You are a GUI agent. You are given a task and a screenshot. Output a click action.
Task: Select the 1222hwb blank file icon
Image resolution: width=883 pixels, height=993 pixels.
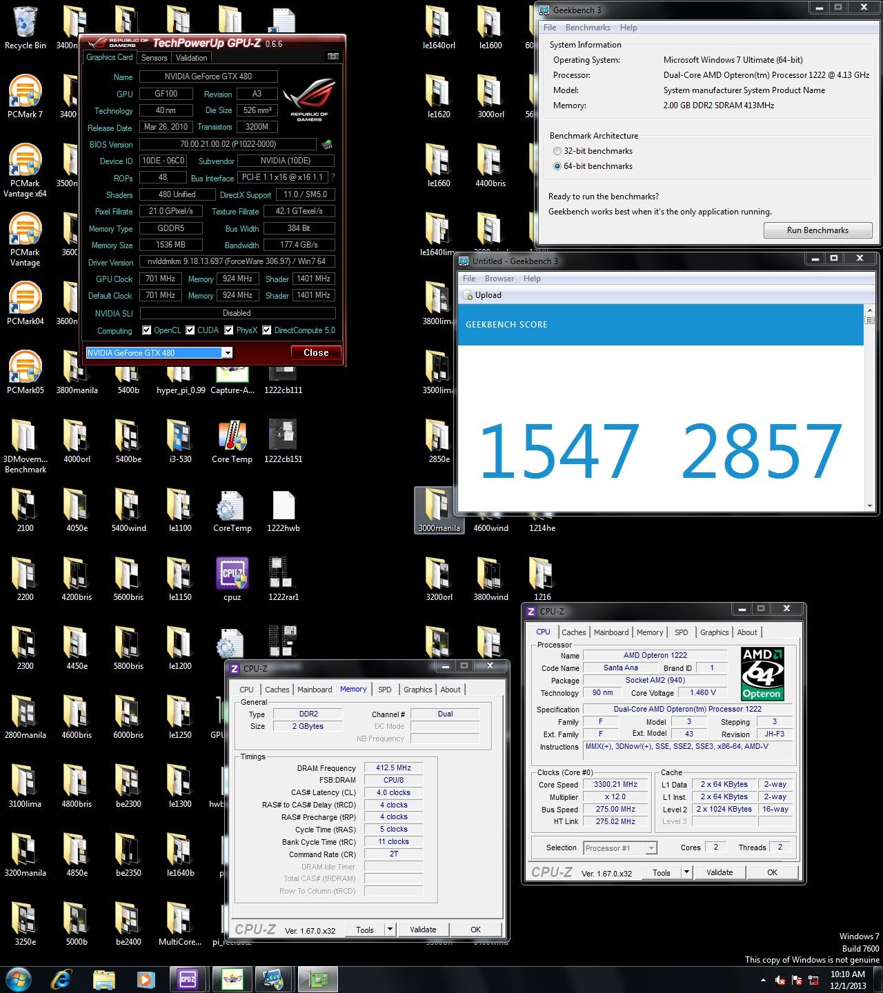(284, 510)
